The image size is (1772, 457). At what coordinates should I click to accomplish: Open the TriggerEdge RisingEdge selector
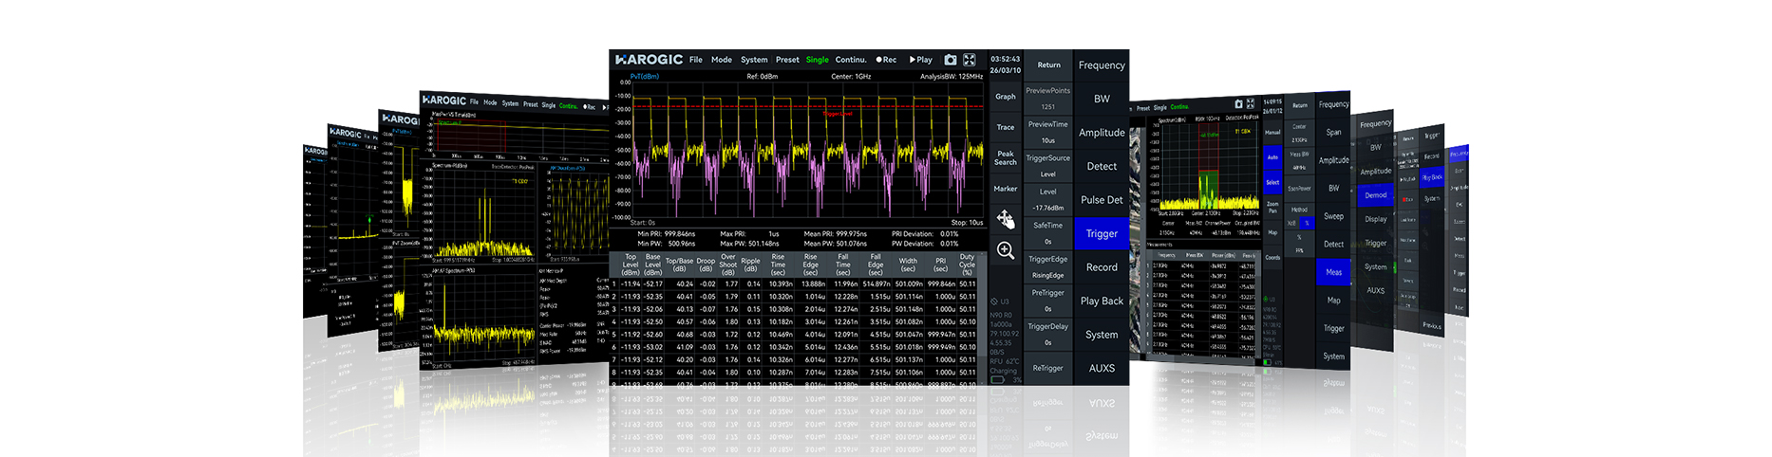[1047, 267]
